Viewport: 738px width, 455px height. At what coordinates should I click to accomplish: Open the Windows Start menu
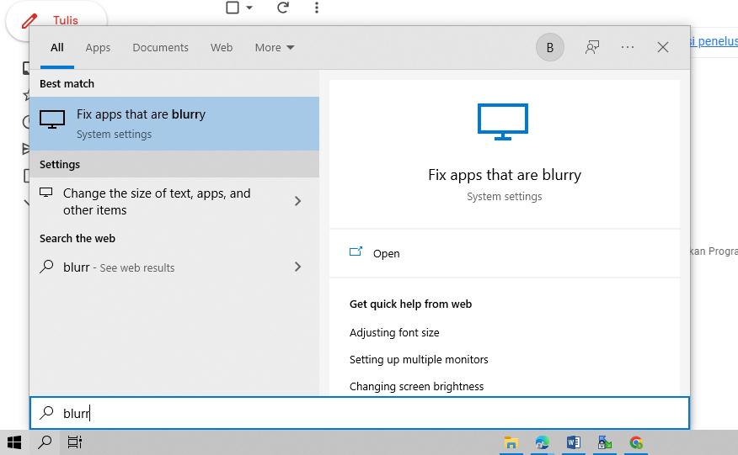[14, 442]
